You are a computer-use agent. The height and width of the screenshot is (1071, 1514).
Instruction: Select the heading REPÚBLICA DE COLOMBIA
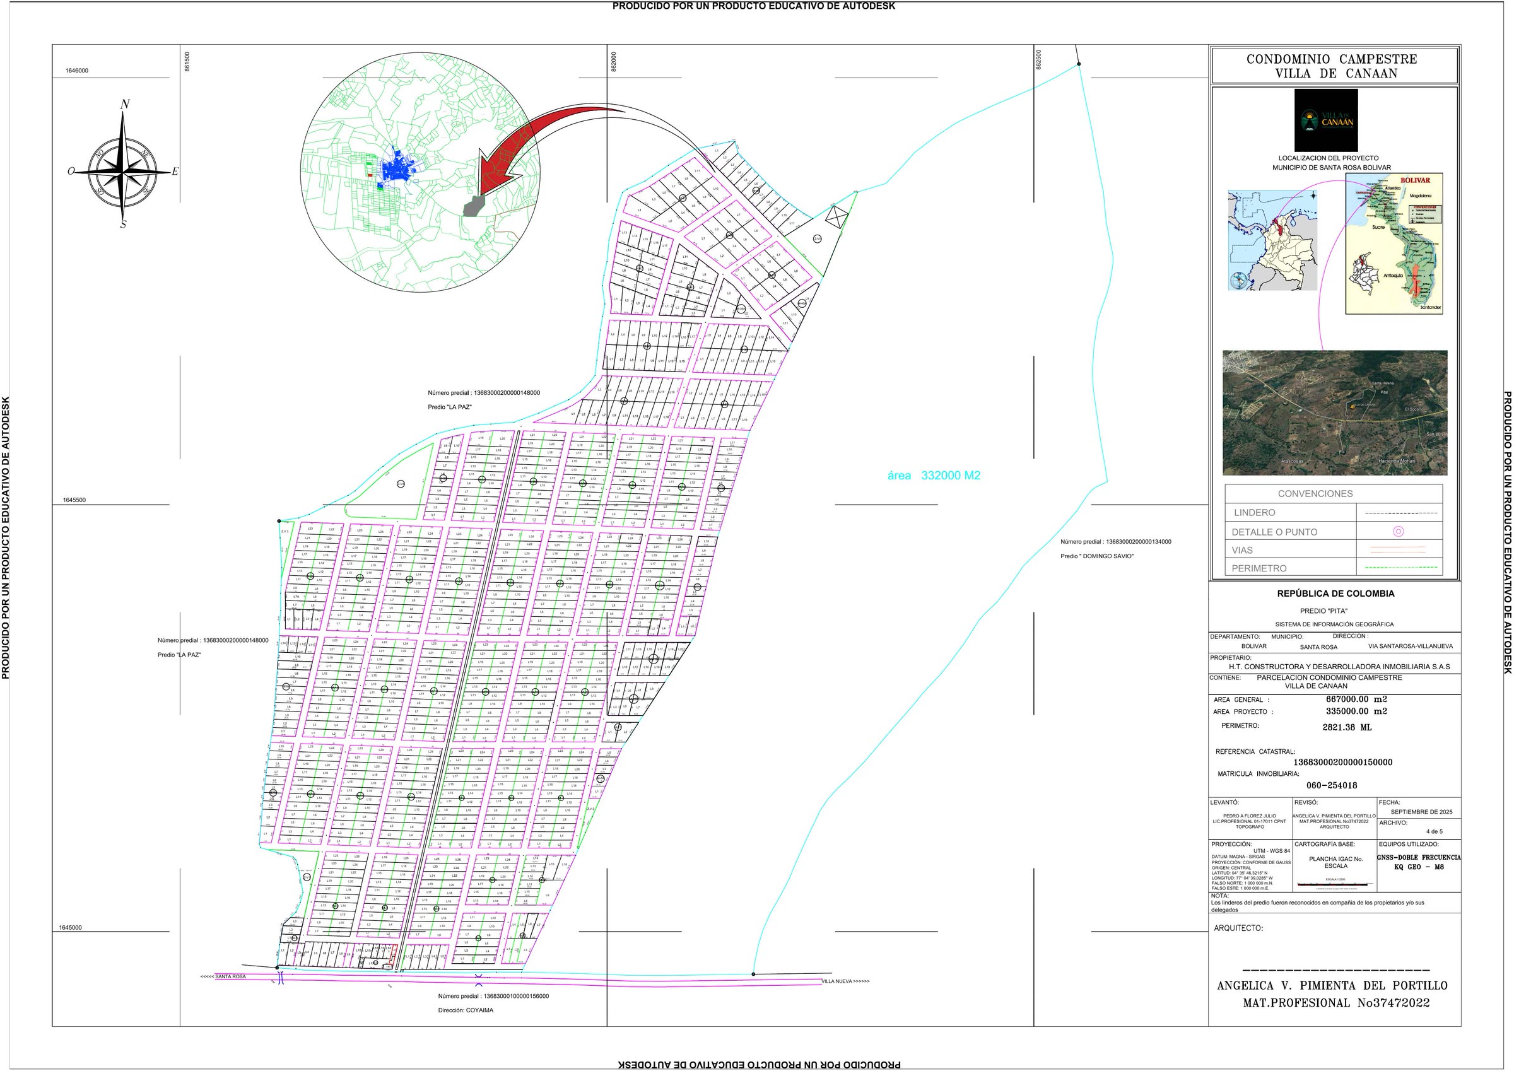[1335, 594]
